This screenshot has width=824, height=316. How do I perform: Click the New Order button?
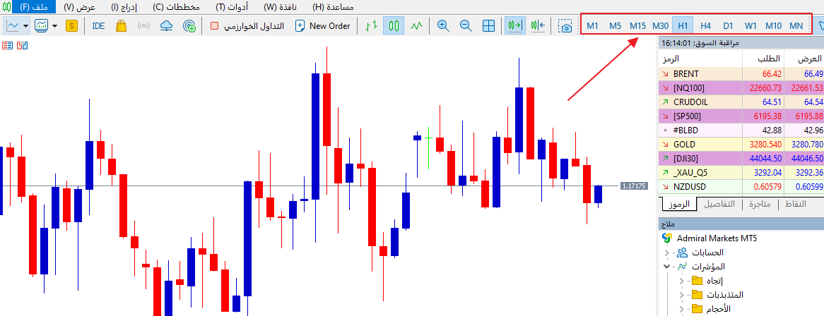[x=323, y=25]
